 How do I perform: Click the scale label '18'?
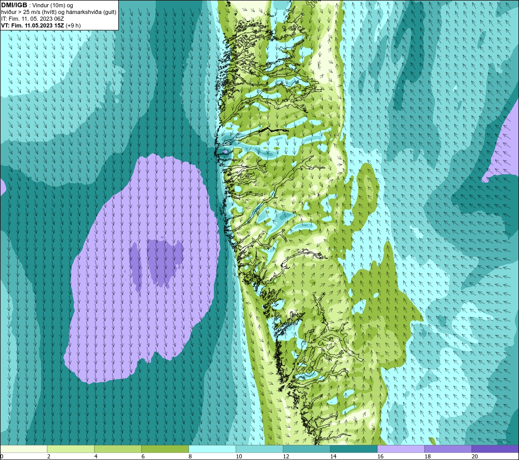(x=428, y=456)
